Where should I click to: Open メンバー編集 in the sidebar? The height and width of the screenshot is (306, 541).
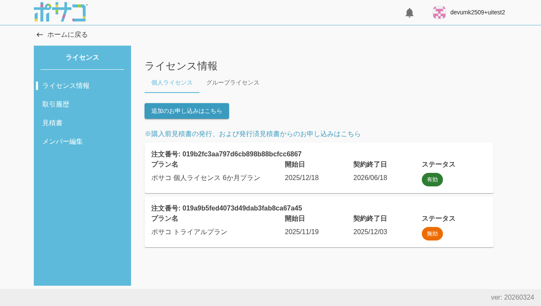pos(63,142)
